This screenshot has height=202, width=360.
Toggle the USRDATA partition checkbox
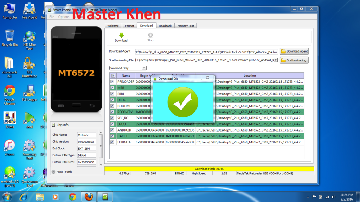[x=112, y=142]
